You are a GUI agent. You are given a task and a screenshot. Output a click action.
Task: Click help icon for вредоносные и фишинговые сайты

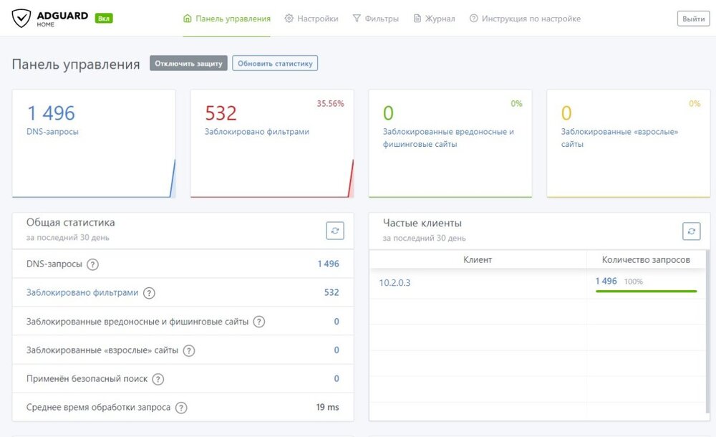[259, 322]
